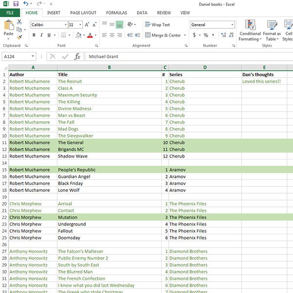
Task: Middle align cell contents
Action: click(x=112, y=24)
